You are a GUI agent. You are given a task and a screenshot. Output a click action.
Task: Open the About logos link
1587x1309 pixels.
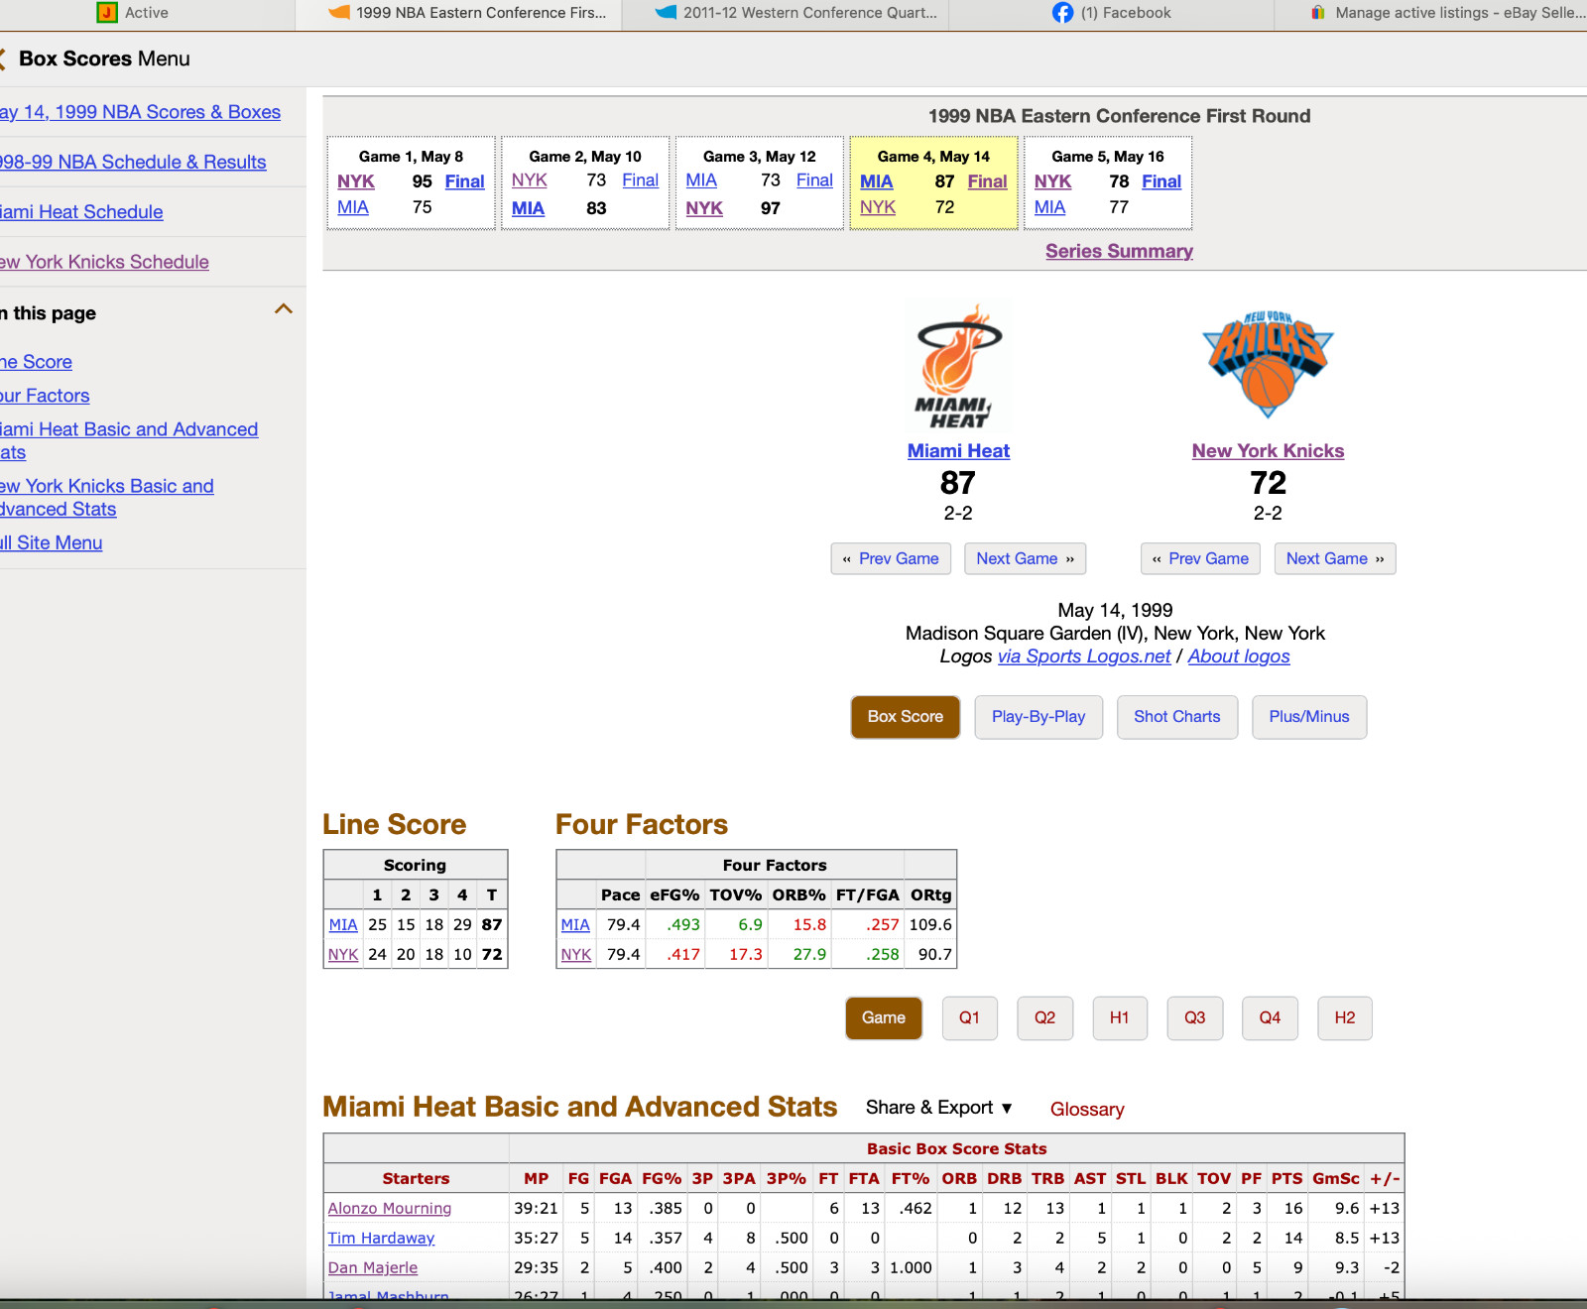pyautogui.click(x=1239, y=656)
